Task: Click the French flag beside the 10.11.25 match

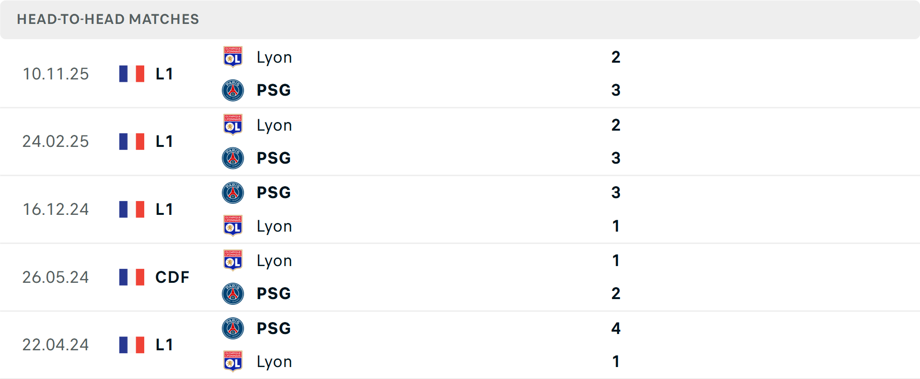Action: pos(131,74)
